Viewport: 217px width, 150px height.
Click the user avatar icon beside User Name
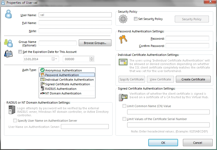coord(8,14)
